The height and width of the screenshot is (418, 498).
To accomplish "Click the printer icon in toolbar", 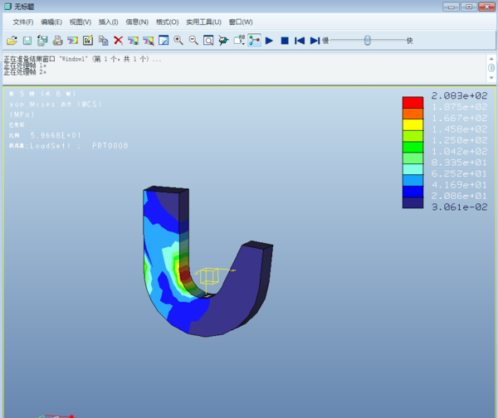I will tap(57, 40).
